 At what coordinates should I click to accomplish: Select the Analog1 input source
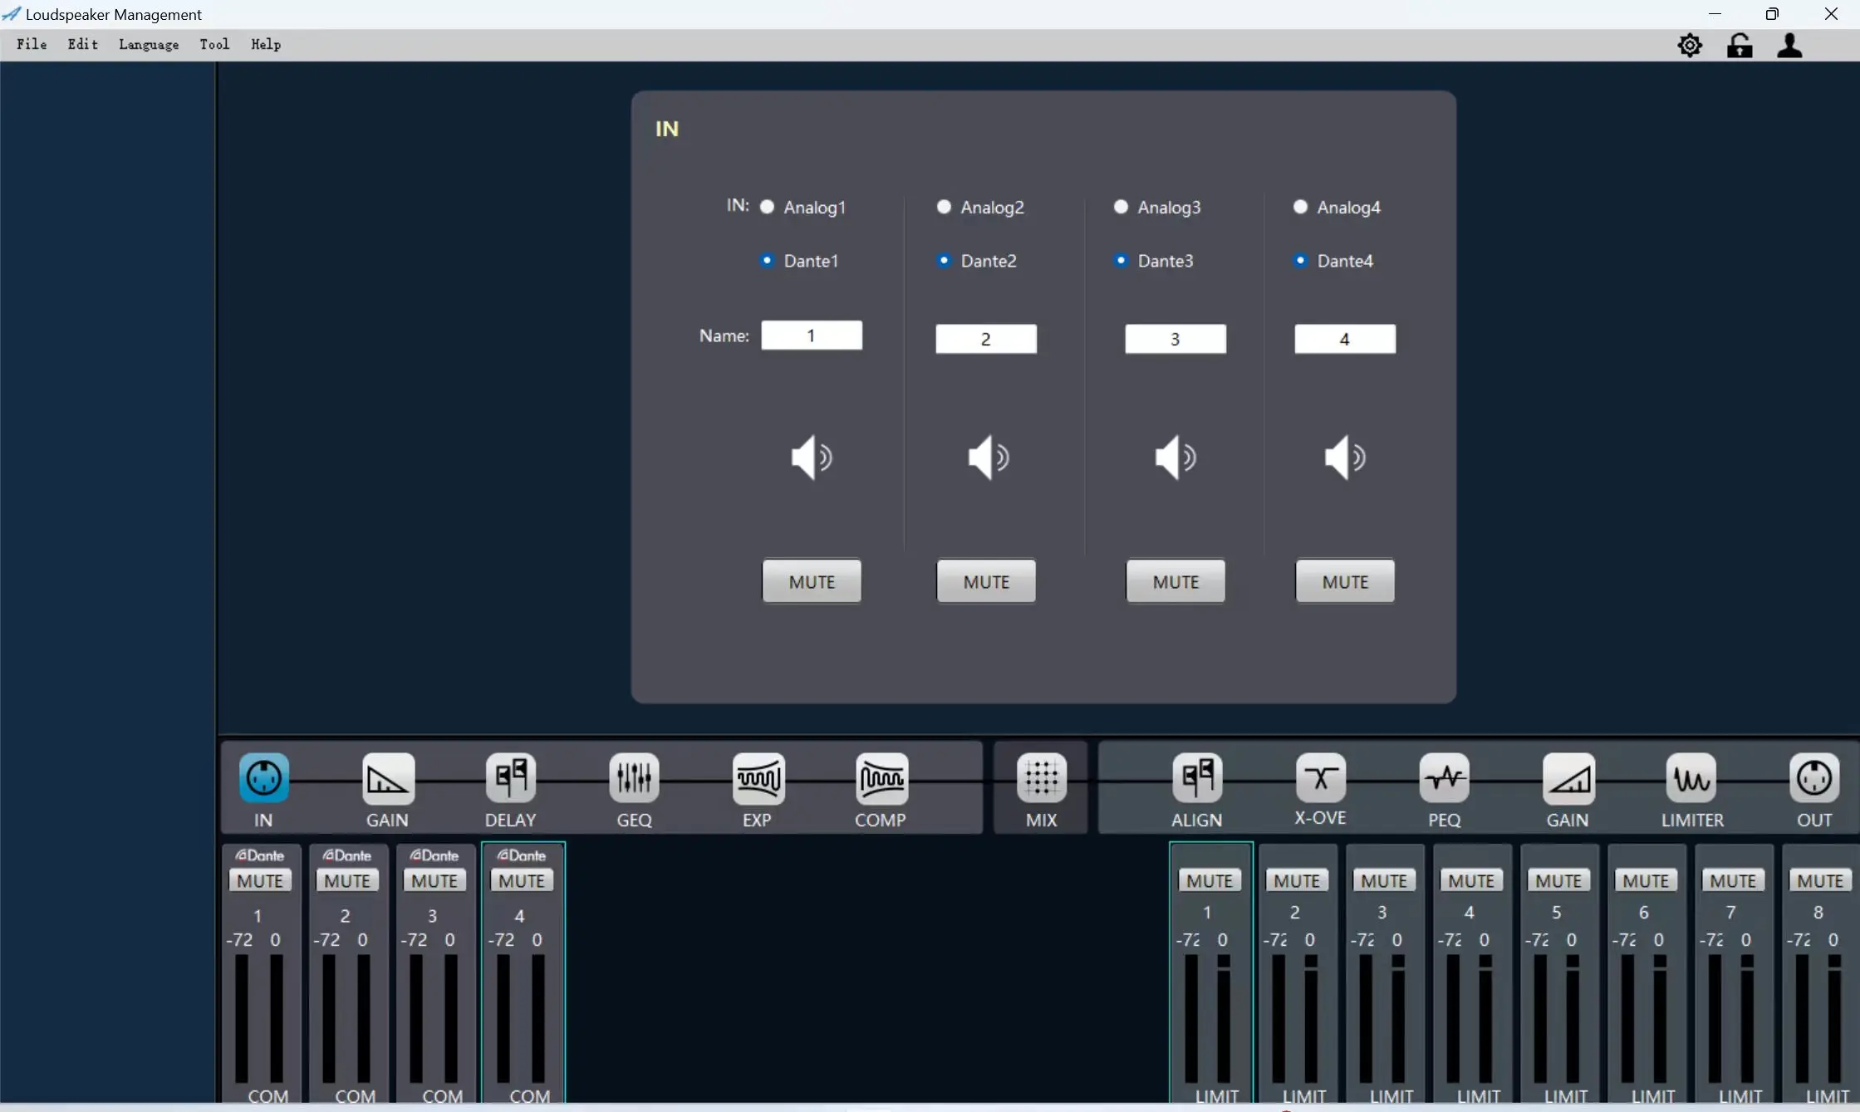pyautogui.click(x=768, y=206)
